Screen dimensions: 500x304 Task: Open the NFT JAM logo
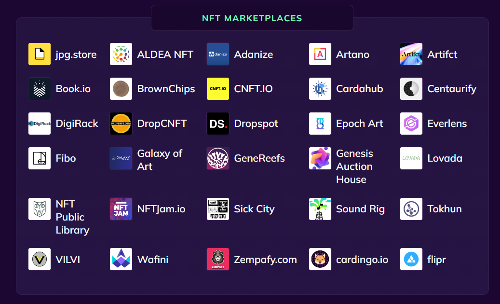point(121,209)
